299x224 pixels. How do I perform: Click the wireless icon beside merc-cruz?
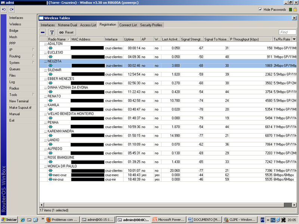50,175
